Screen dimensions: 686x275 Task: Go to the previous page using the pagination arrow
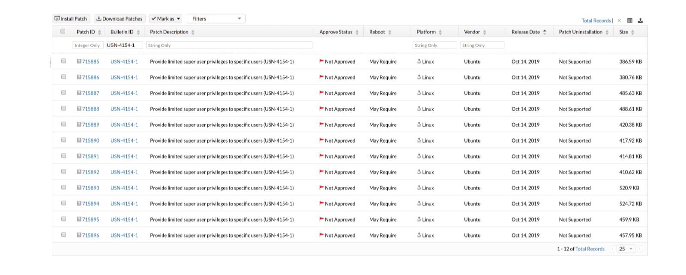pyautogui.click(x=613, y=249)
